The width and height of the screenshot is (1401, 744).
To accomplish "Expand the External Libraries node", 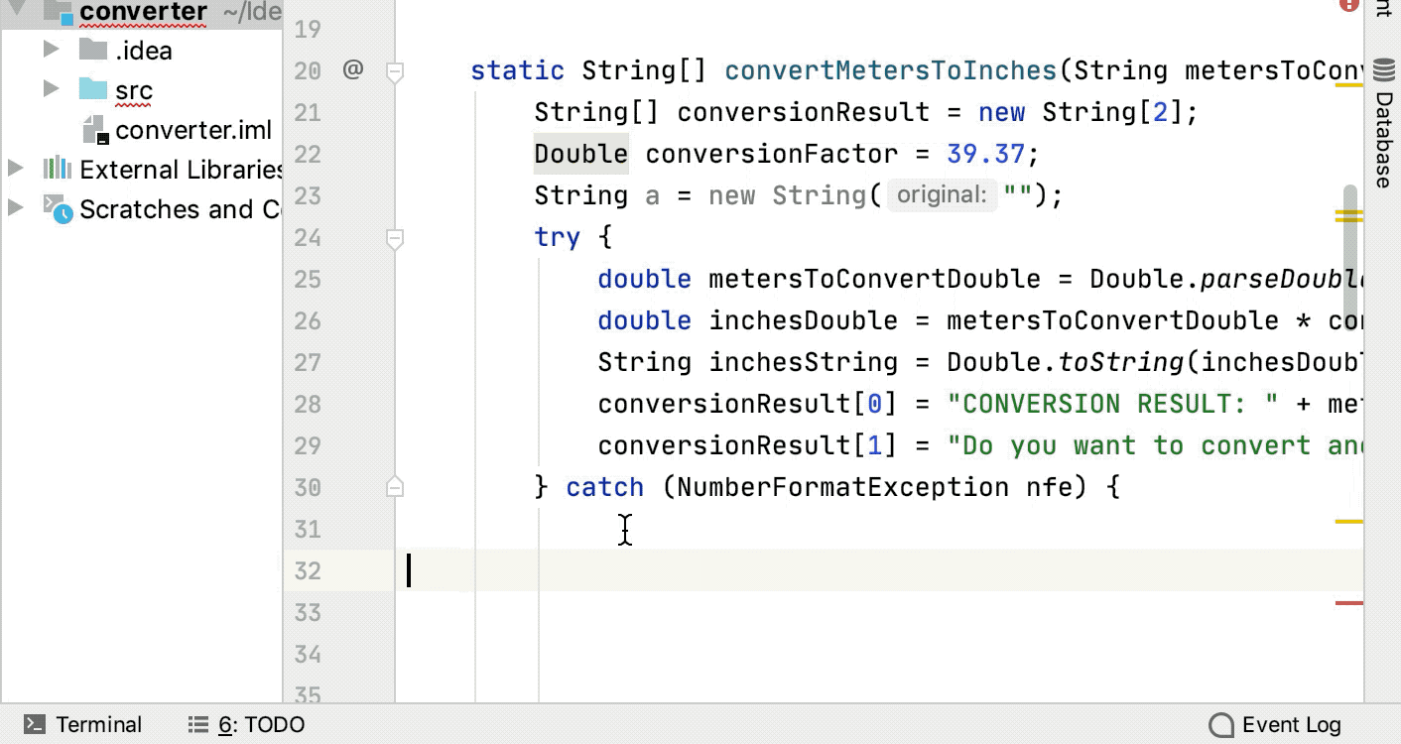I will [16, 170].
